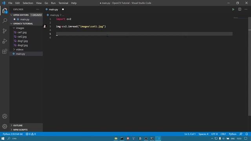Change UTF-8 file encoding

[x=215, y=134]
